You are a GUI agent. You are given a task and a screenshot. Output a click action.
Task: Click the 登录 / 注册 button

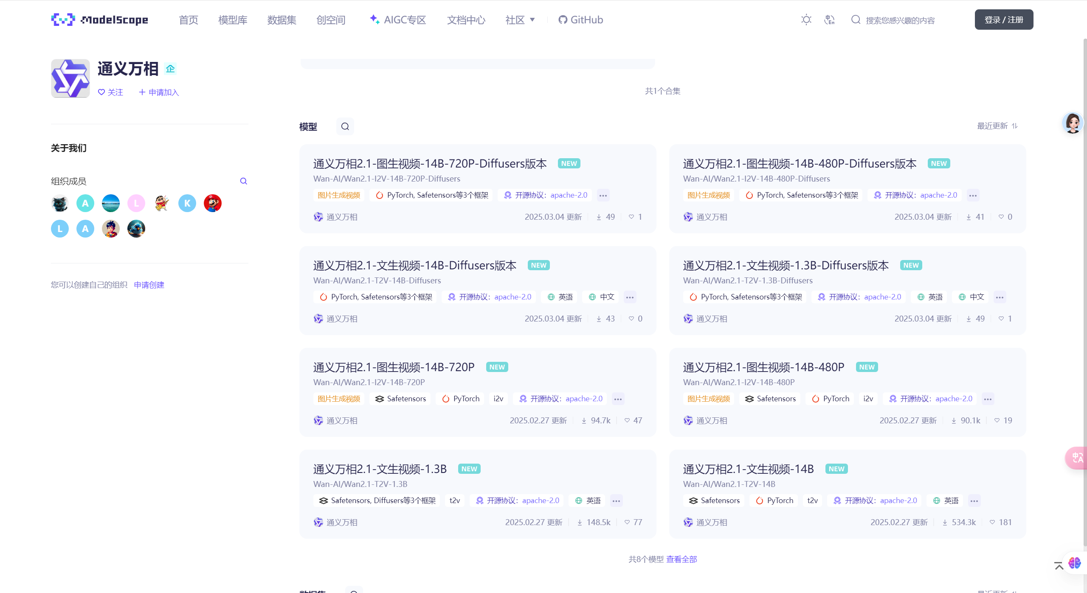pyautogui.click(x=1003, y=20)
